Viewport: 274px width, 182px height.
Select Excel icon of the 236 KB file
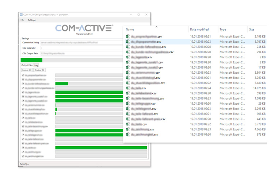click(x=128, y=47)
